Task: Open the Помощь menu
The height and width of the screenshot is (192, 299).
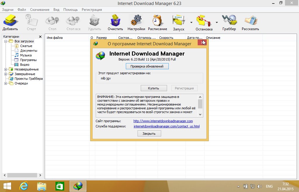Action: (70, 10)
